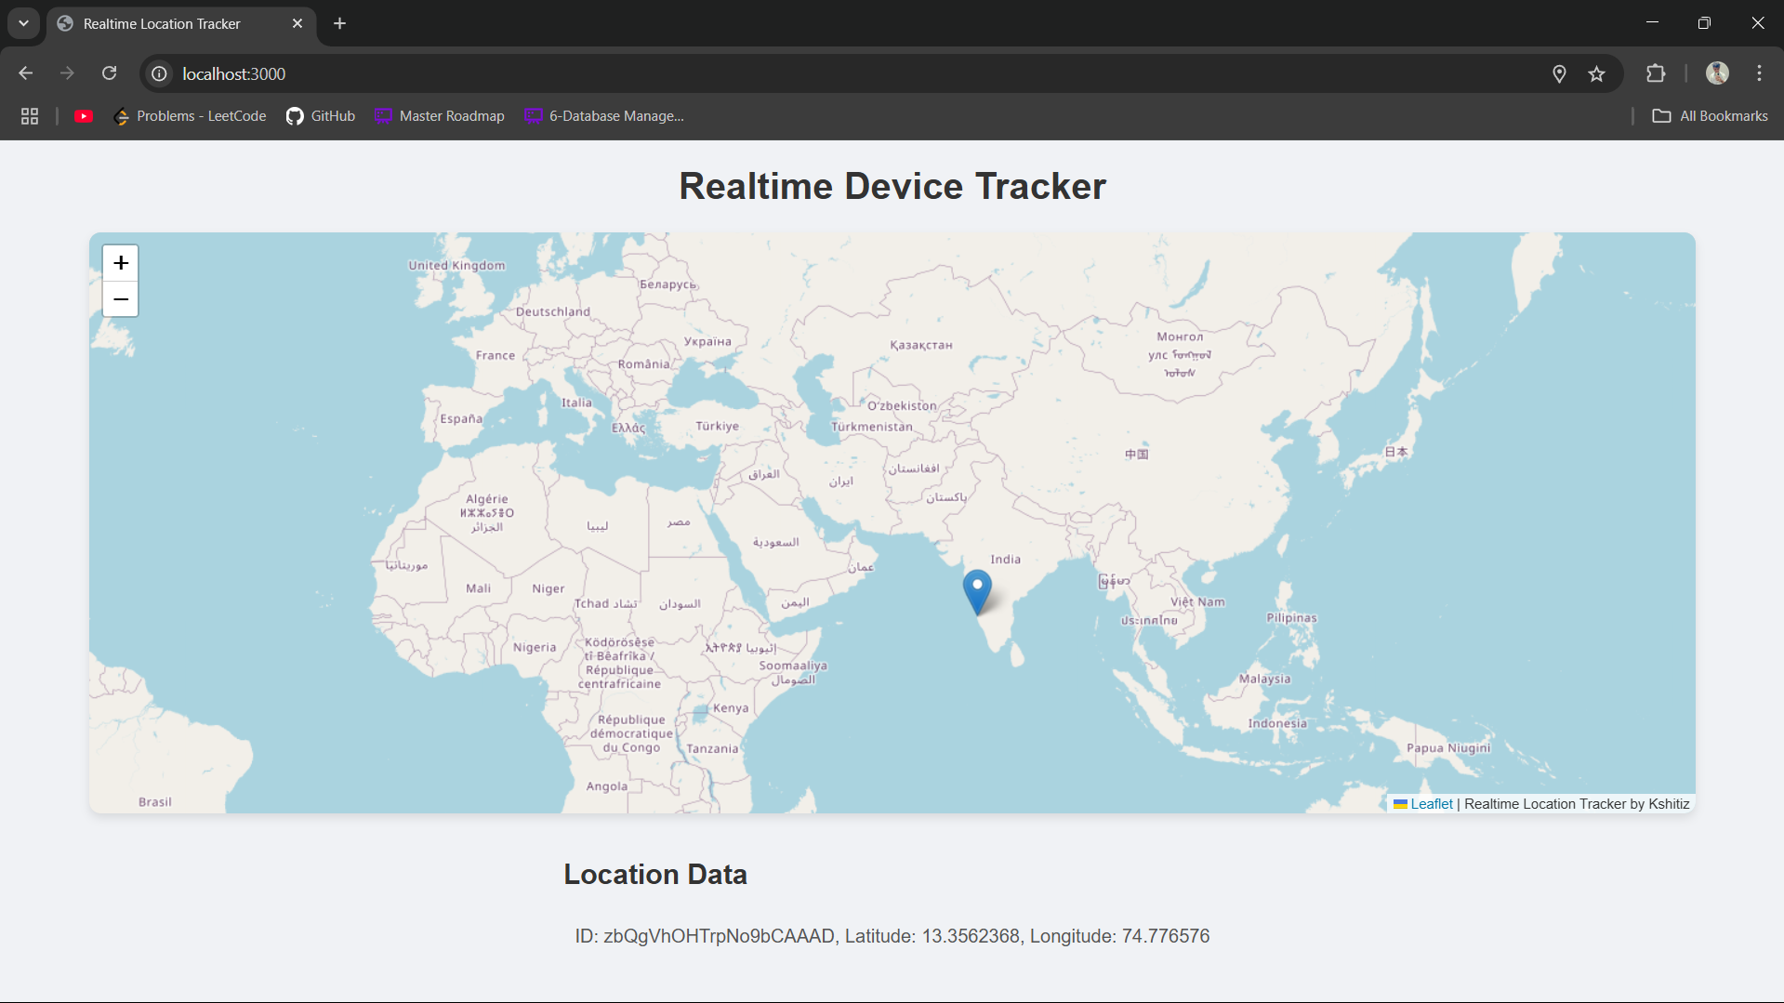Open the location permission icon in address bar
Viewport: 1784px width, 1003px height.
pyautogui.click(x=1559, y=73)
